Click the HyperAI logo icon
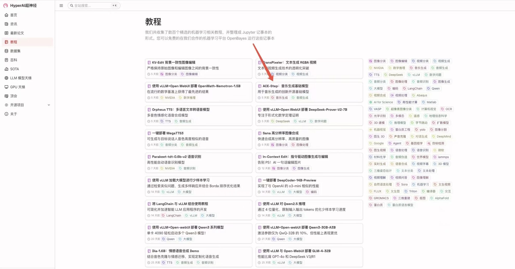515x269 pixels. click(5, 5)
